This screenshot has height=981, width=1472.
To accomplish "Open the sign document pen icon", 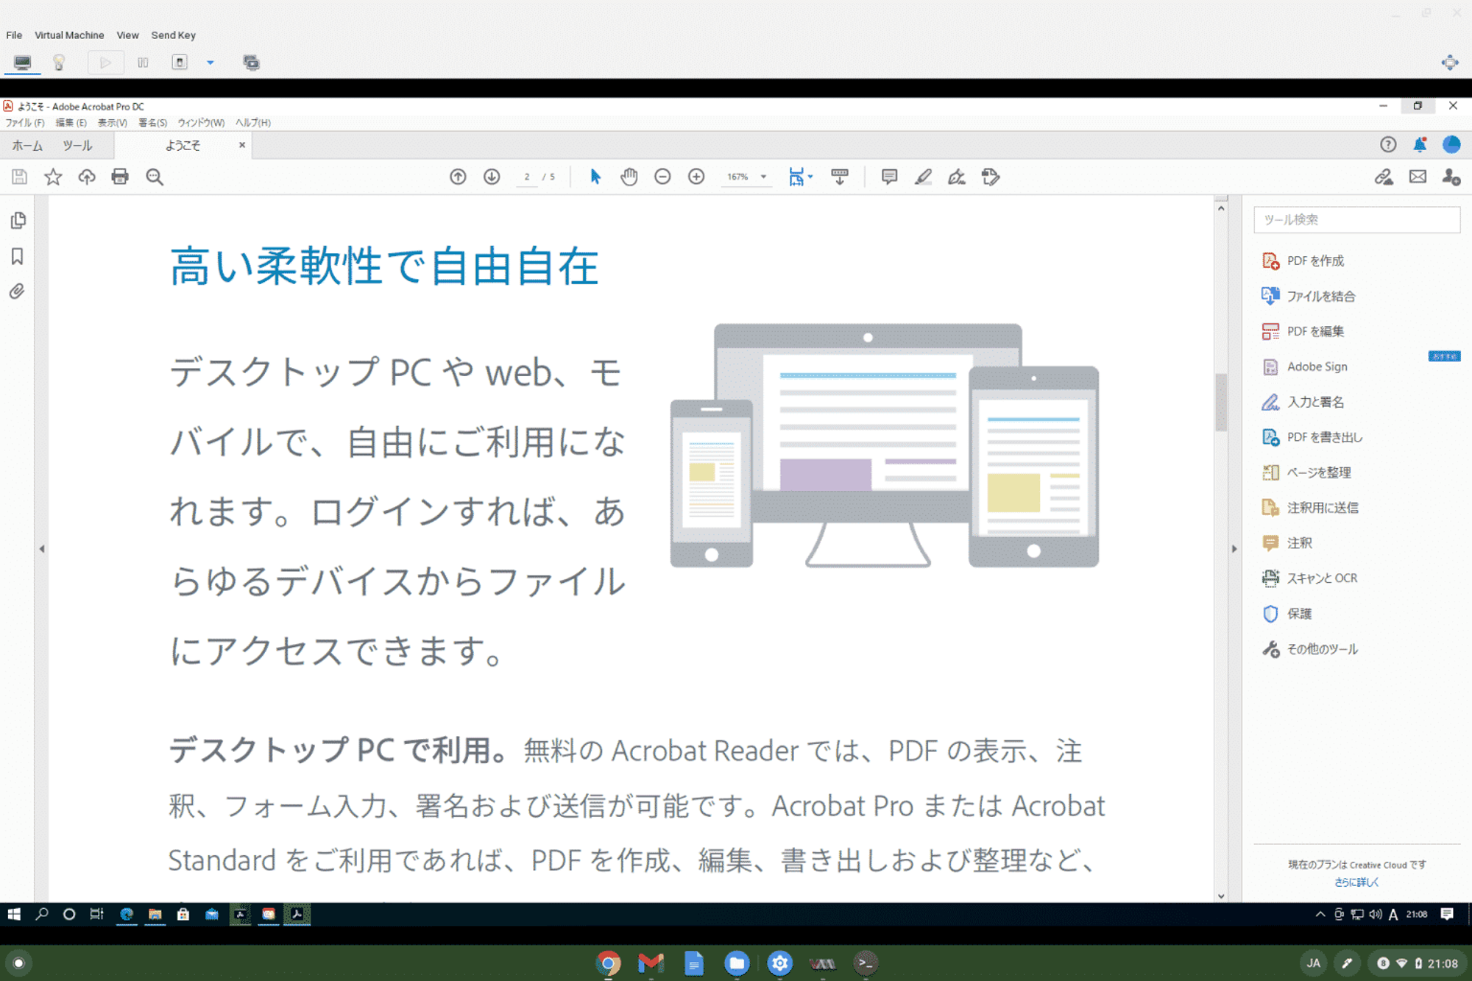I will [x=957, y=177].
